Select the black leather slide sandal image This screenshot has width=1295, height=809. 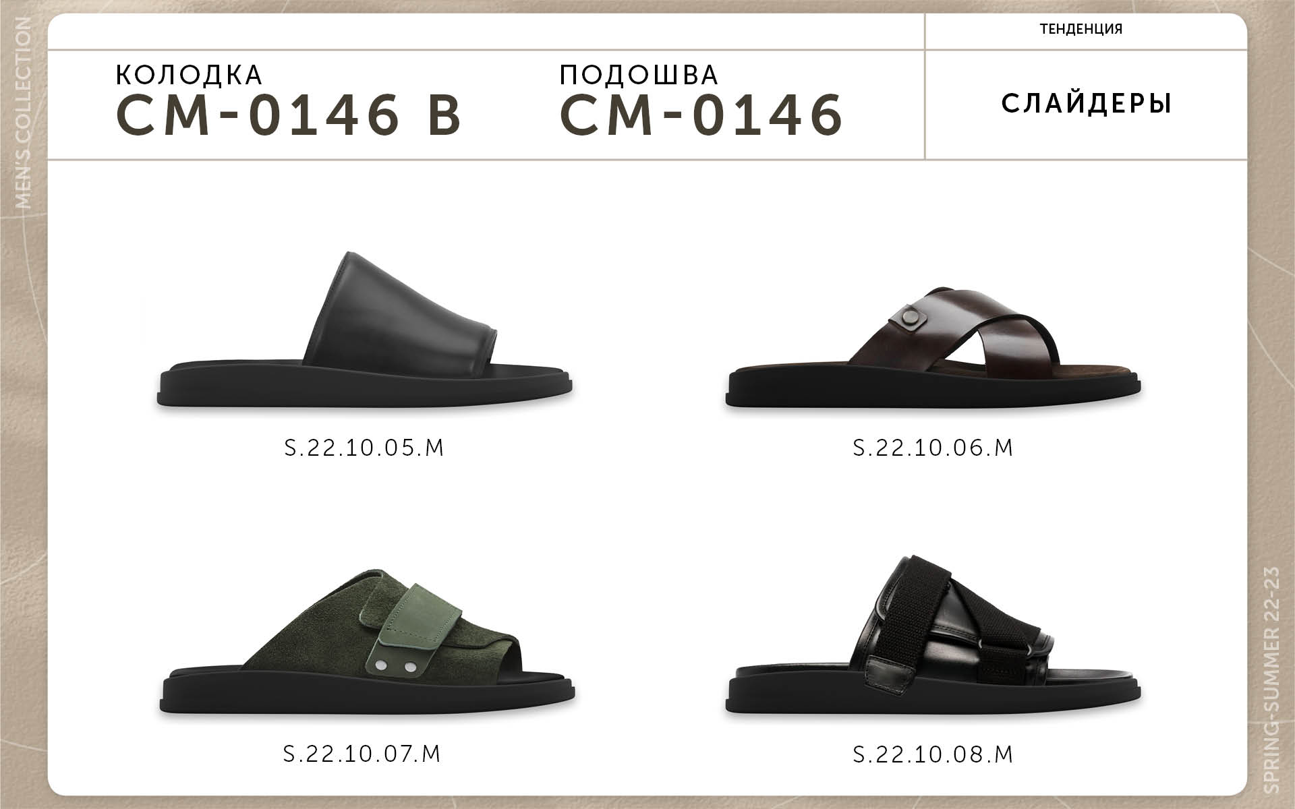click(x=365, y=330)
